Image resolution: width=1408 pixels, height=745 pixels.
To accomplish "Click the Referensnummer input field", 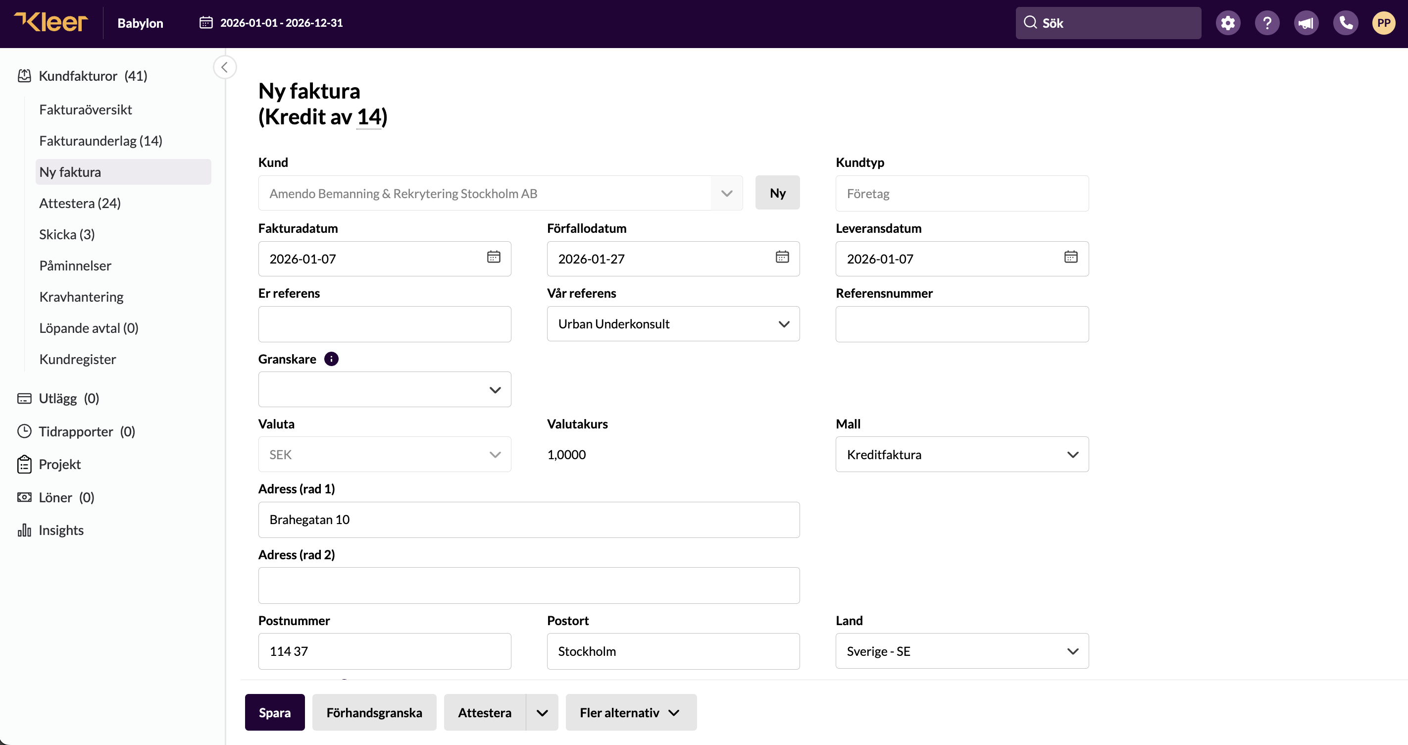I will pyautogui.click(x=962, y=324).
